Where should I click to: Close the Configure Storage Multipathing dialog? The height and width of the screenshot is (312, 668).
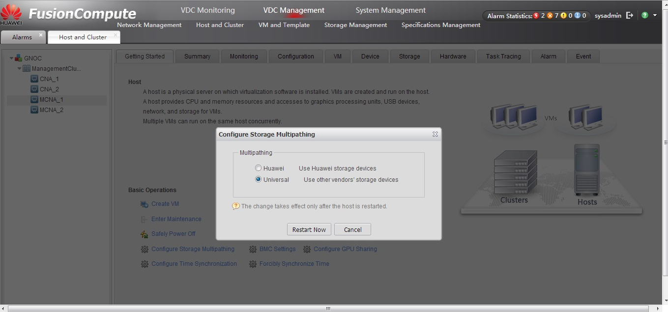435,134
